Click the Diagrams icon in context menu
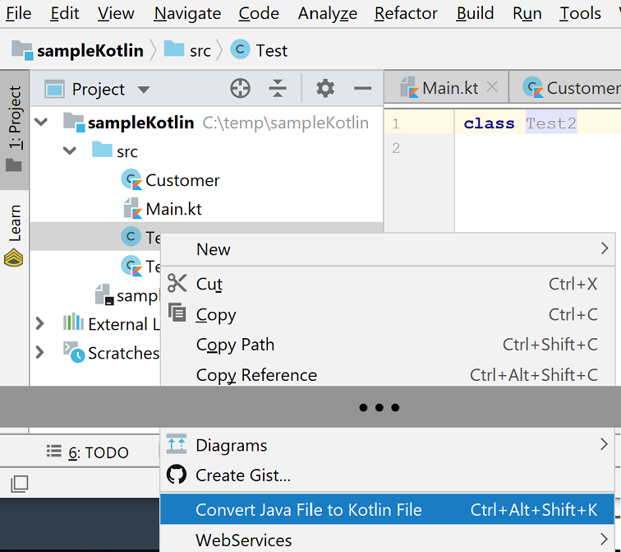Viewport: 621px width, 552px height. (177, 445)
